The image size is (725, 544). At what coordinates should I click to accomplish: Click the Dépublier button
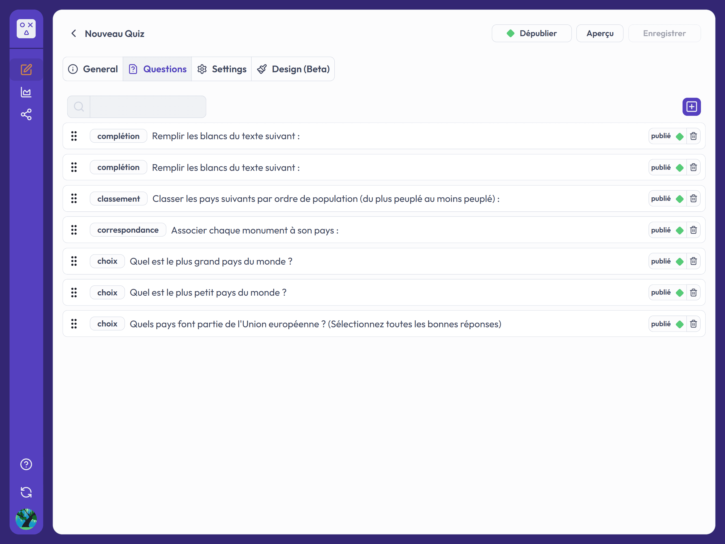point(532,33)
